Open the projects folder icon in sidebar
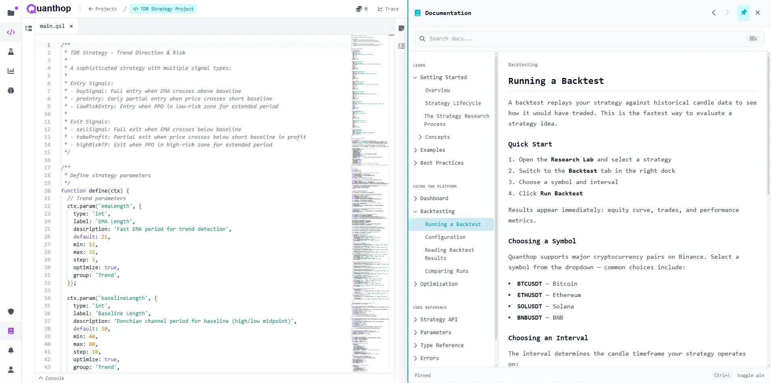 tap(11, 13)
